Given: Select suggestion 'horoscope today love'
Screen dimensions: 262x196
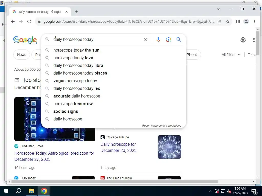Looking at the screenshot, I should point(114,58).
